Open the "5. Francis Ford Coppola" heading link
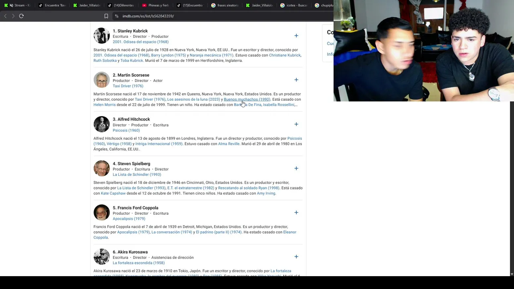 (x=135, y=208)
